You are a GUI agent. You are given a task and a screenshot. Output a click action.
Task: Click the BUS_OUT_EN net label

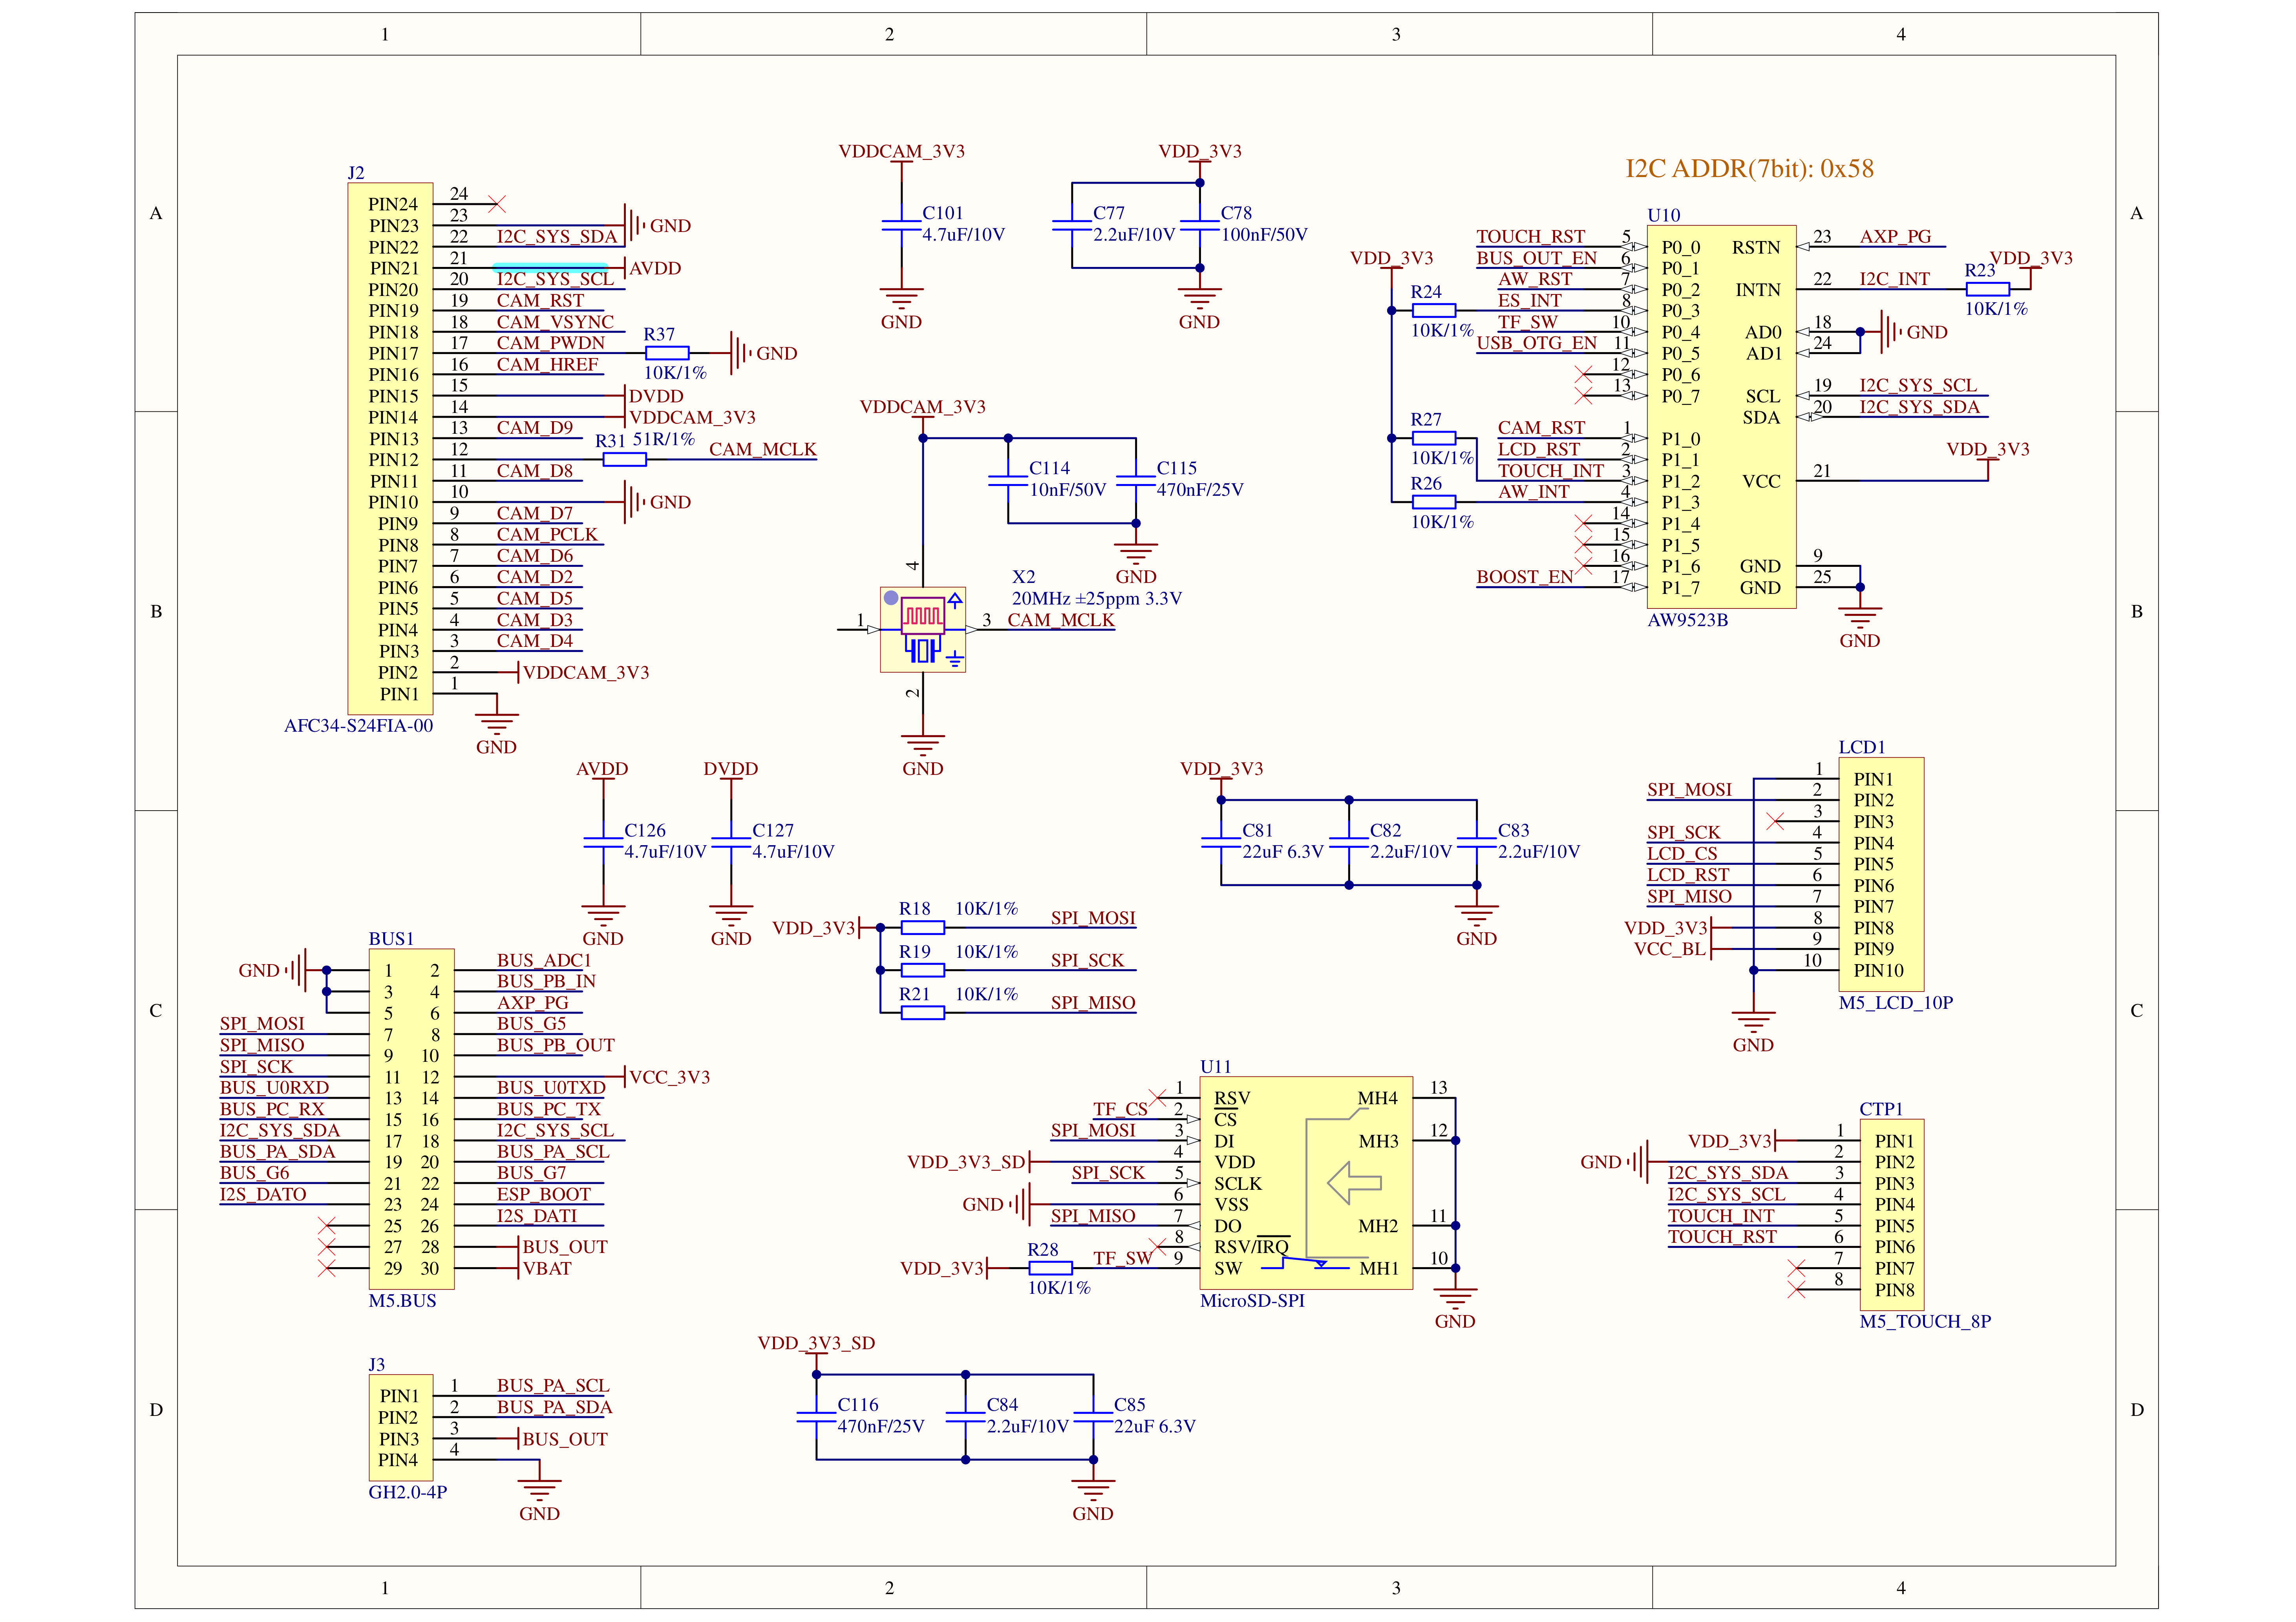tap(1537, 258)
